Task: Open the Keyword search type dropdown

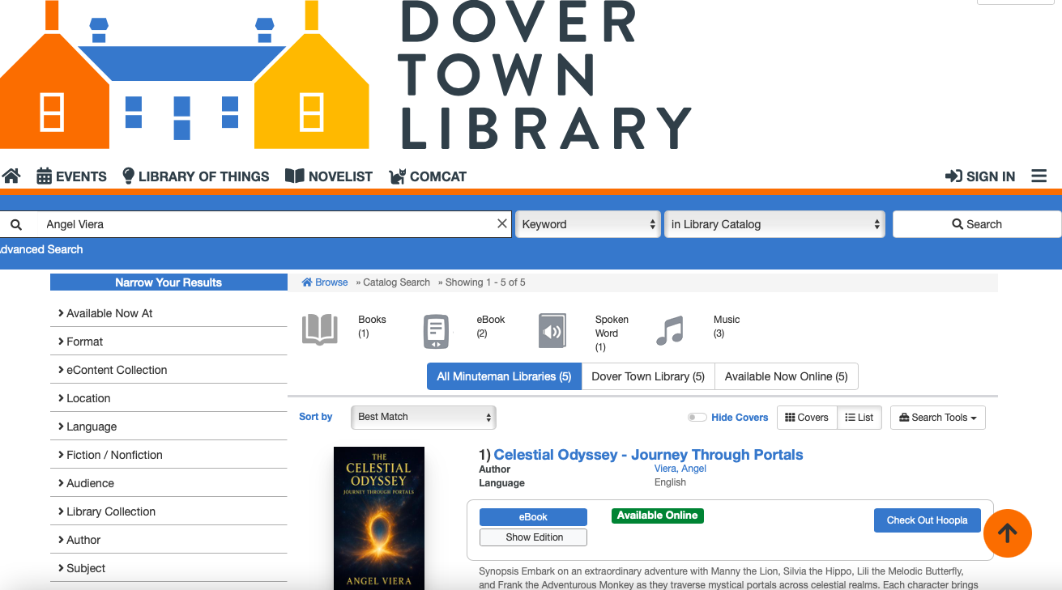Action: coord(588,224)
